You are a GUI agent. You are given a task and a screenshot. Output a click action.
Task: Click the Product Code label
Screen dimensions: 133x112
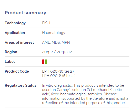point(17,71)
